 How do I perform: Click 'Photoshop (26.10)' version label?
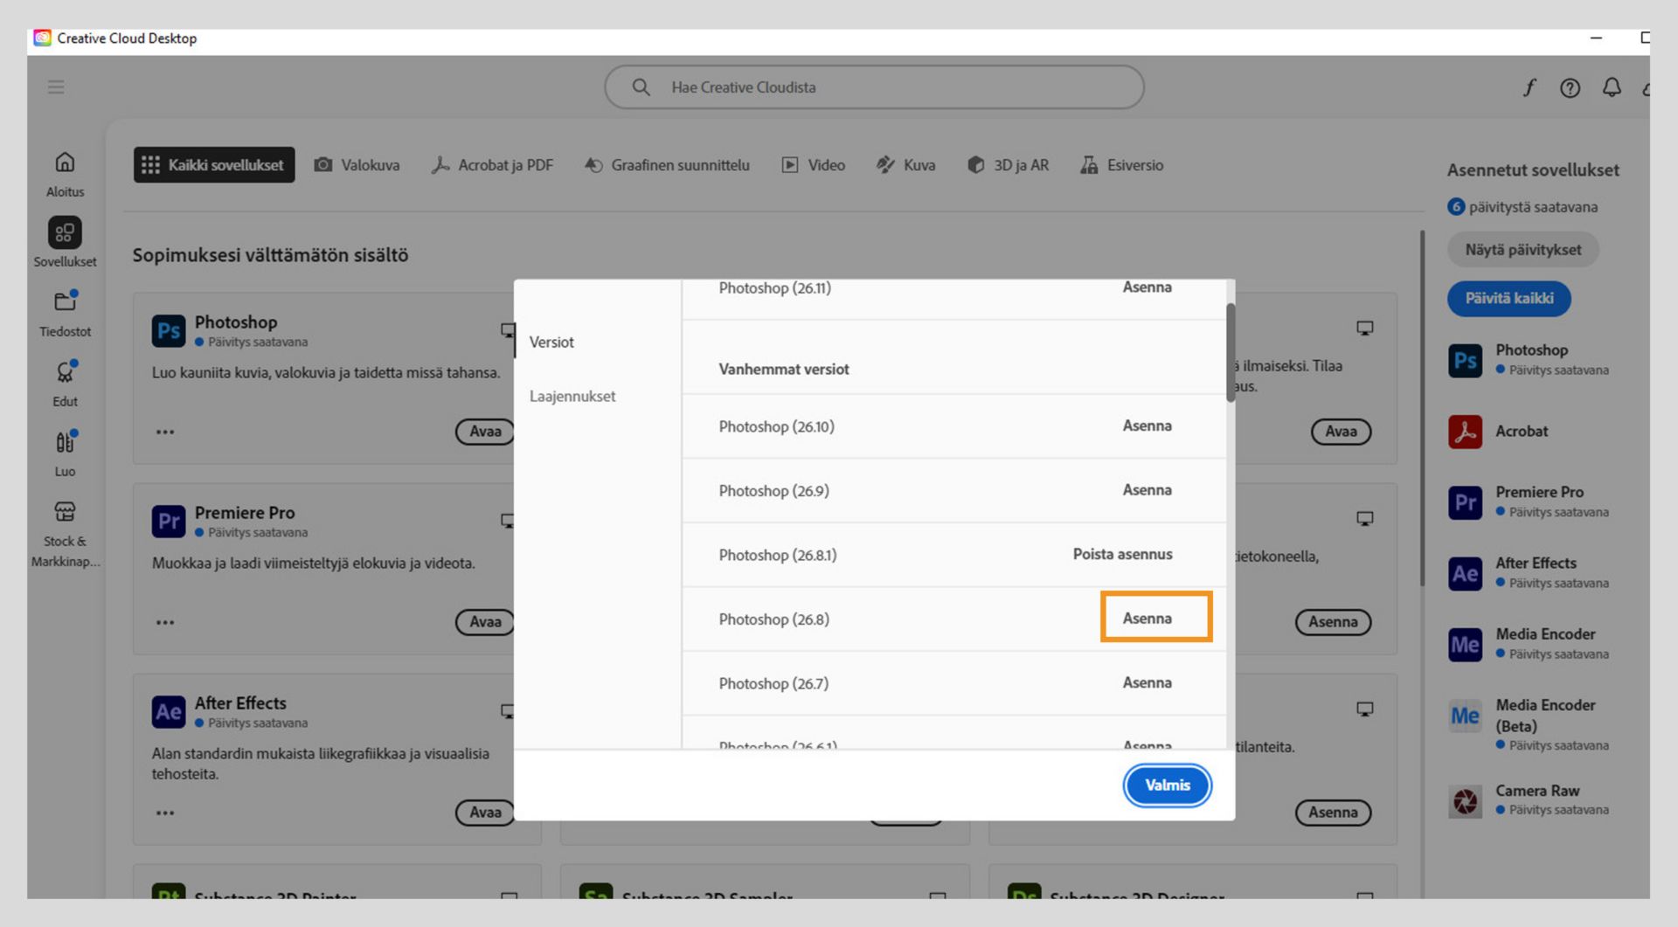click(776, 426)
